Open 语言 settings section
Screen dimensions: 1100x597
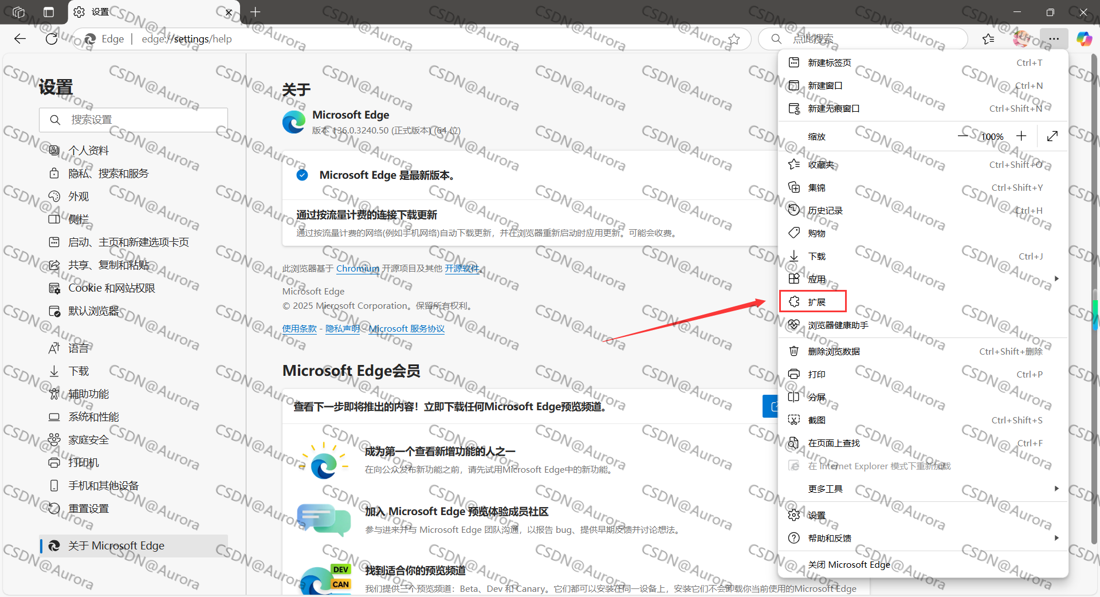[133, 348]
